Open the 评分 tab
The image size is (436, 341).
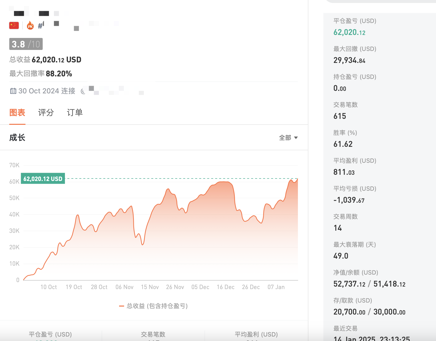[x=46, y=113]
